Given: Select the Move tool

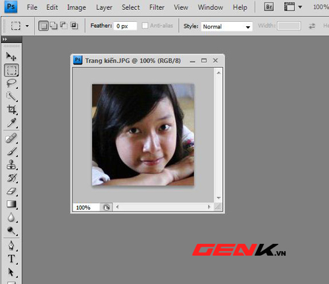Looking at the screenshot, I should (x=11, y=57).
